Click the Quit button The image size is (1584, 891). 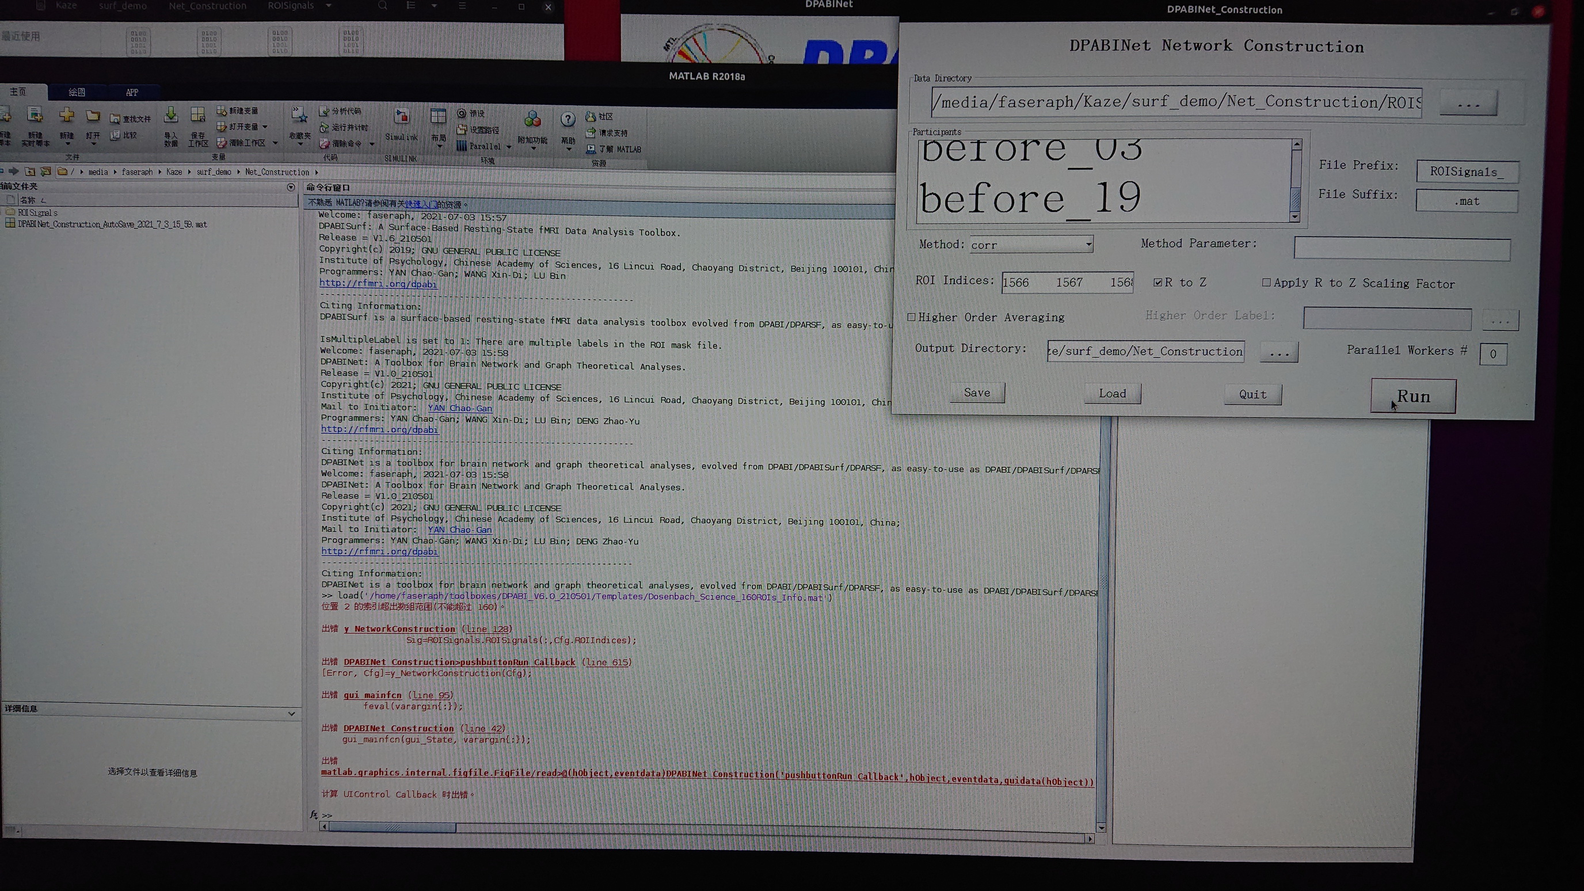[1252, 395]
